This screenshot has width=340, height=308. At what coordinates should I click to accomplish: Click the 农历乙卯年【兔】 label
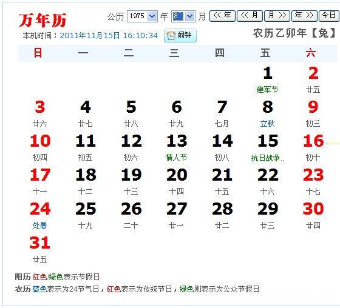click(x=295, y=33)
